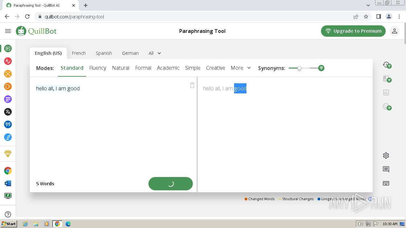Delete input text with trash icon
The image size is (406, 228).
pyautogui.click(x=192, y=85)
